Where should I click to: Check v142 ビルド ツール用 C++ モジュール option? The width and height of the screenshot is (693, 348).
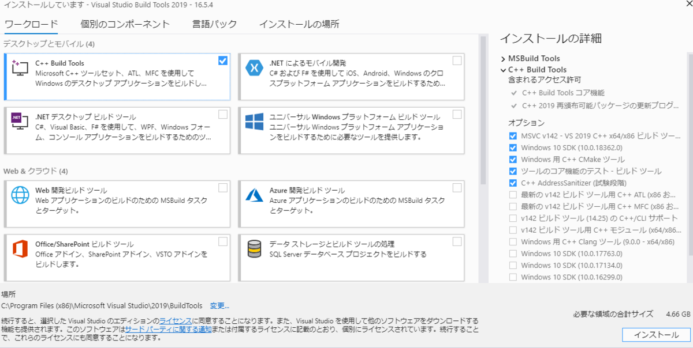[513, 230]
